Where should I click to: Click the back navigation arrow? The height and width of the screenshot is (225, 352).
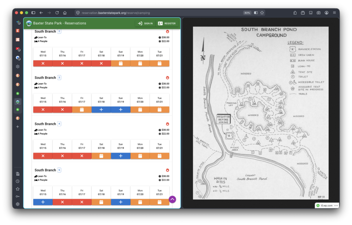[41, 12]
